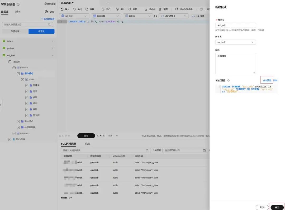
Task: Collapse the gaussdb database tree node
Action: click(14, 67)
